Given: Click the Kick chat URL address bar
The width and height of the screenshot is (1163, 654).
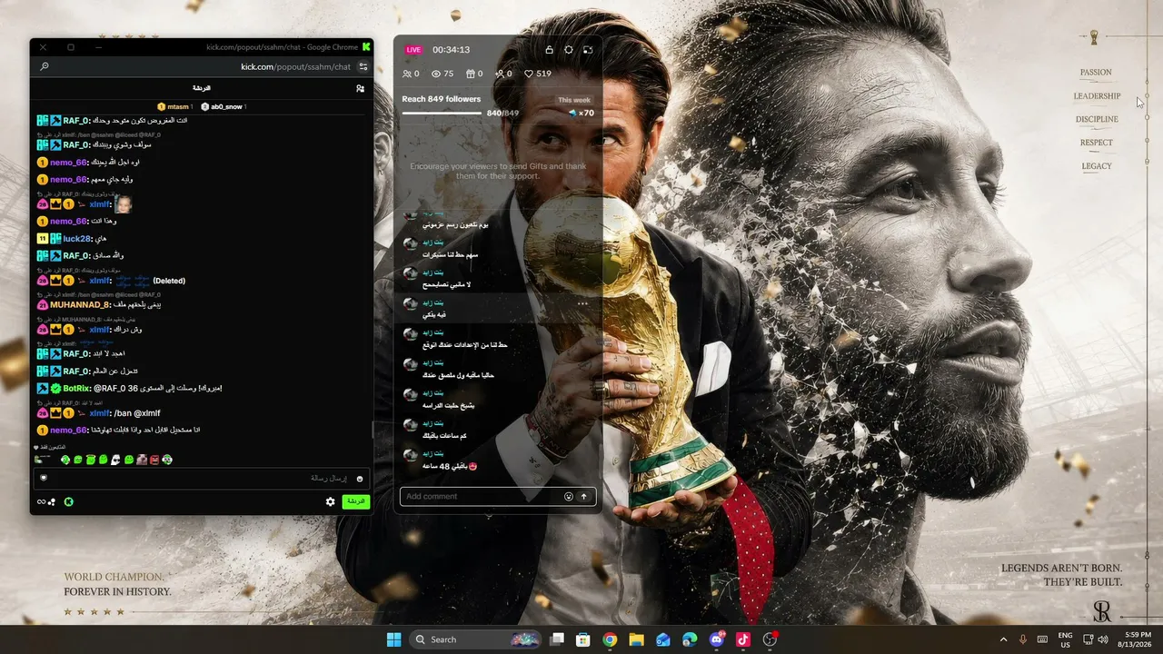Looking at the screenshot, I should pos(295,66).
